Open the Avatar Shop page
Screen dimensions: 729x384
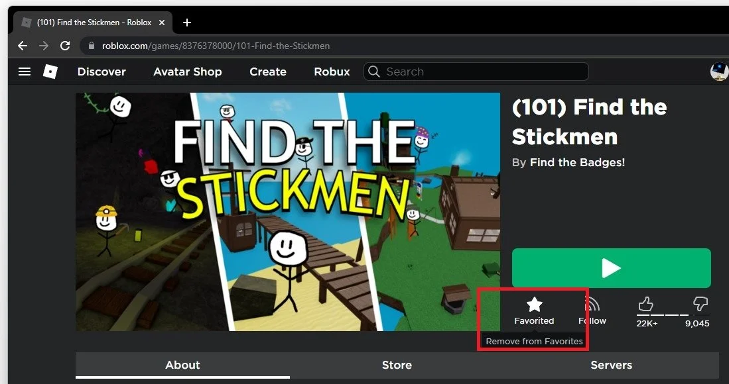click(187, 72)
